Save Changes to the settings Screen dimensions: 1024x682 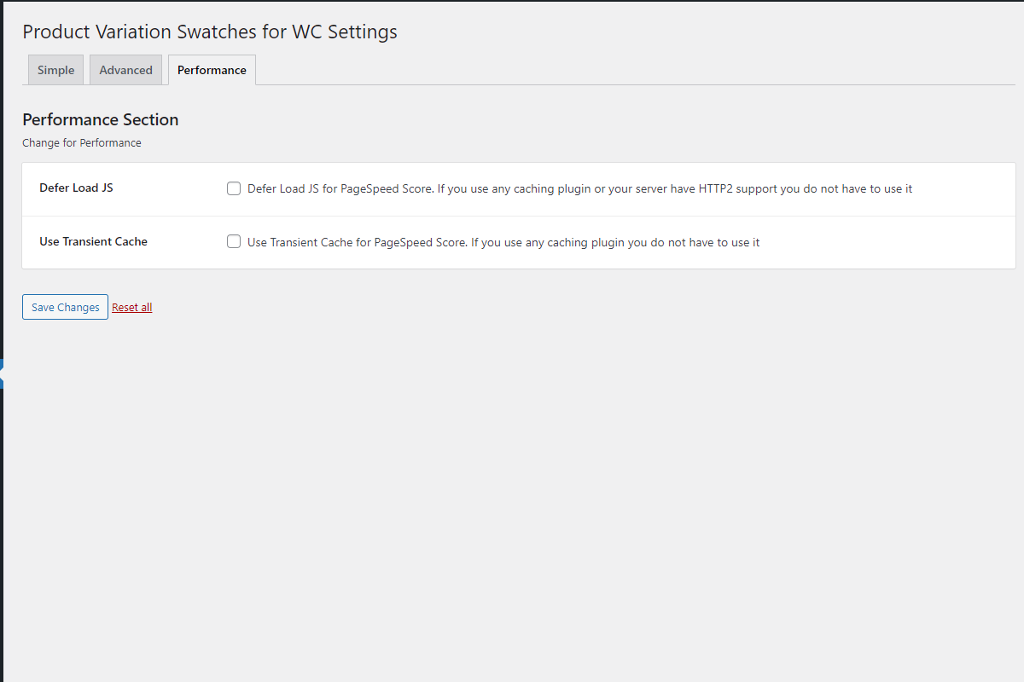(x=65, y=307)
